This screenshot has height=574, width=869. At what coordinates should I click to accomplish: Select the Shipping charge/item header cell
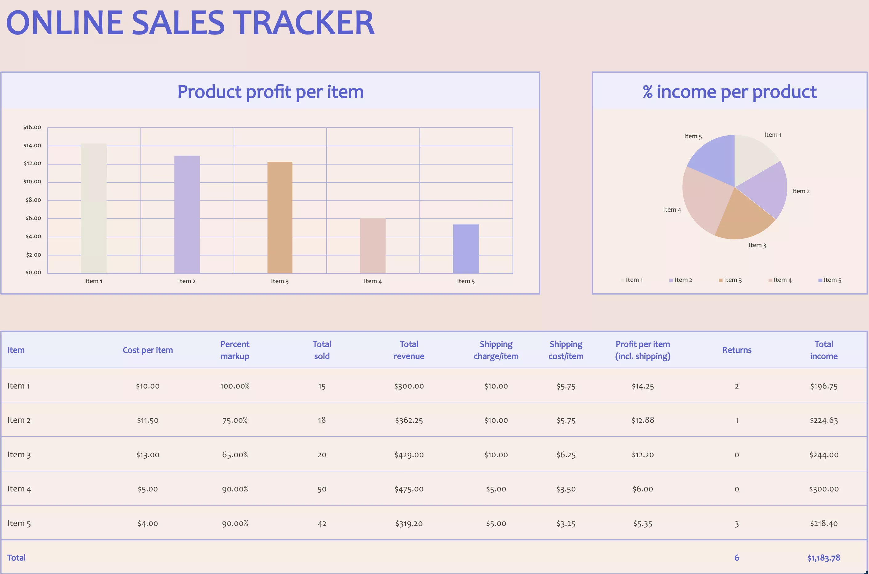tap(496, 350)
